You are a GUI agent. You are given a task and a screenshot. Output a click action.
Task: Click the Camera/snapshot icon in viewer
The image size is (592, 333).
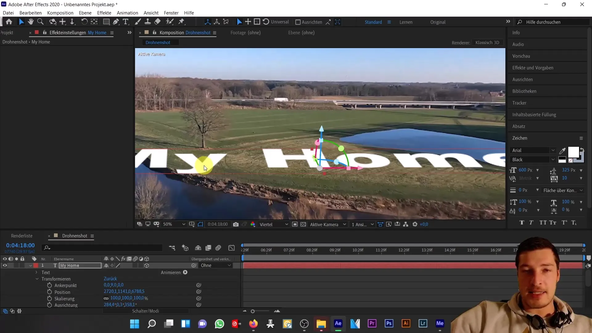coord(236,224)
